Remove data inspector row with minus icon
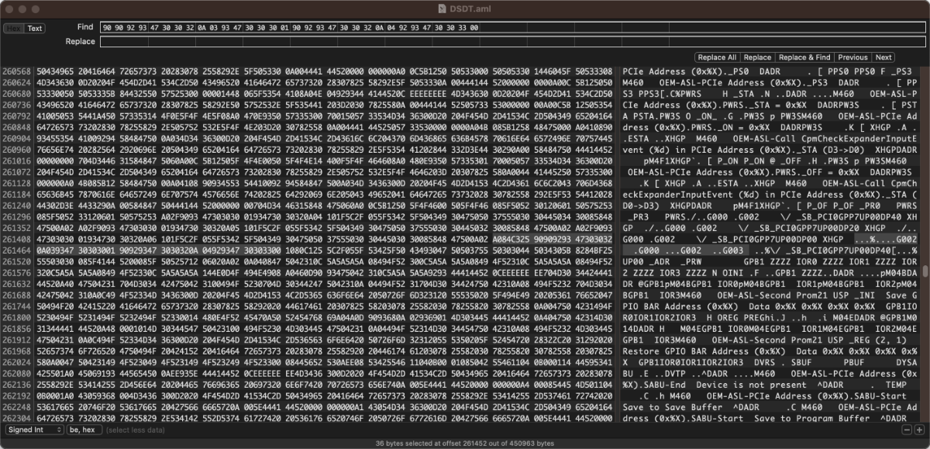 point(907,429)
